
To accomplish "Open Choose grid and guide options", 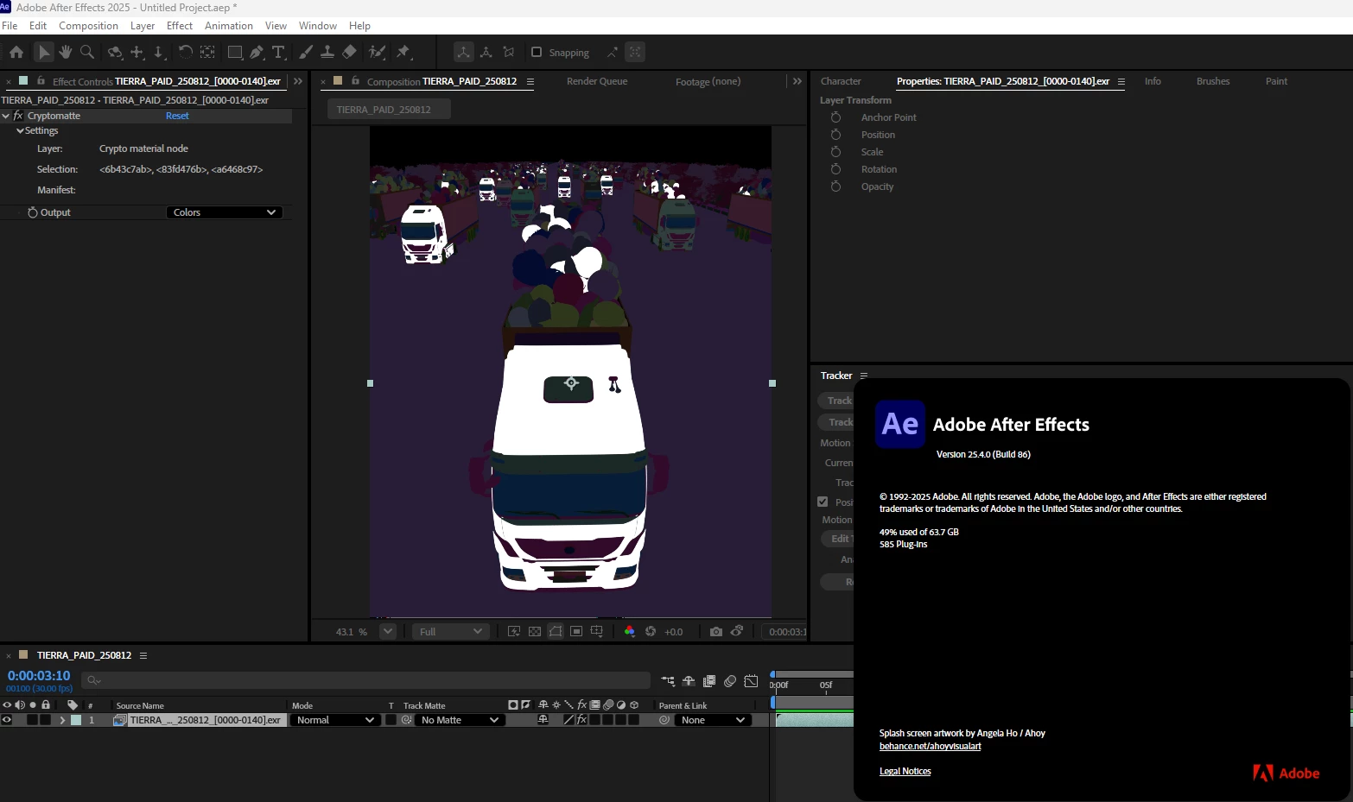I will [x=597, y=632].
